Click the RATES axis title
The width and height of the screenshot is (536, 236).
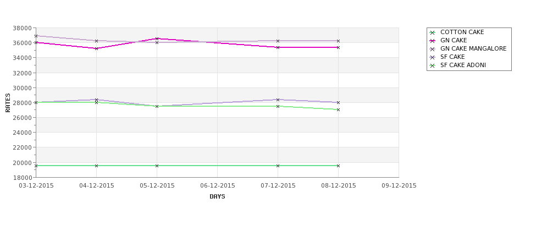point(8,103)
